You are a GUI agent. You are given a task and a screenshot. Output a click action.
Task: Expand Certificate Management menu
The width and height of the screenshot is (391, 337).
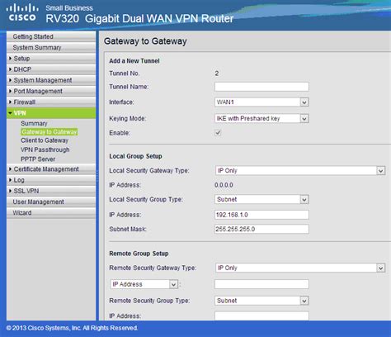pyautogui.click(x=51, y=169)
